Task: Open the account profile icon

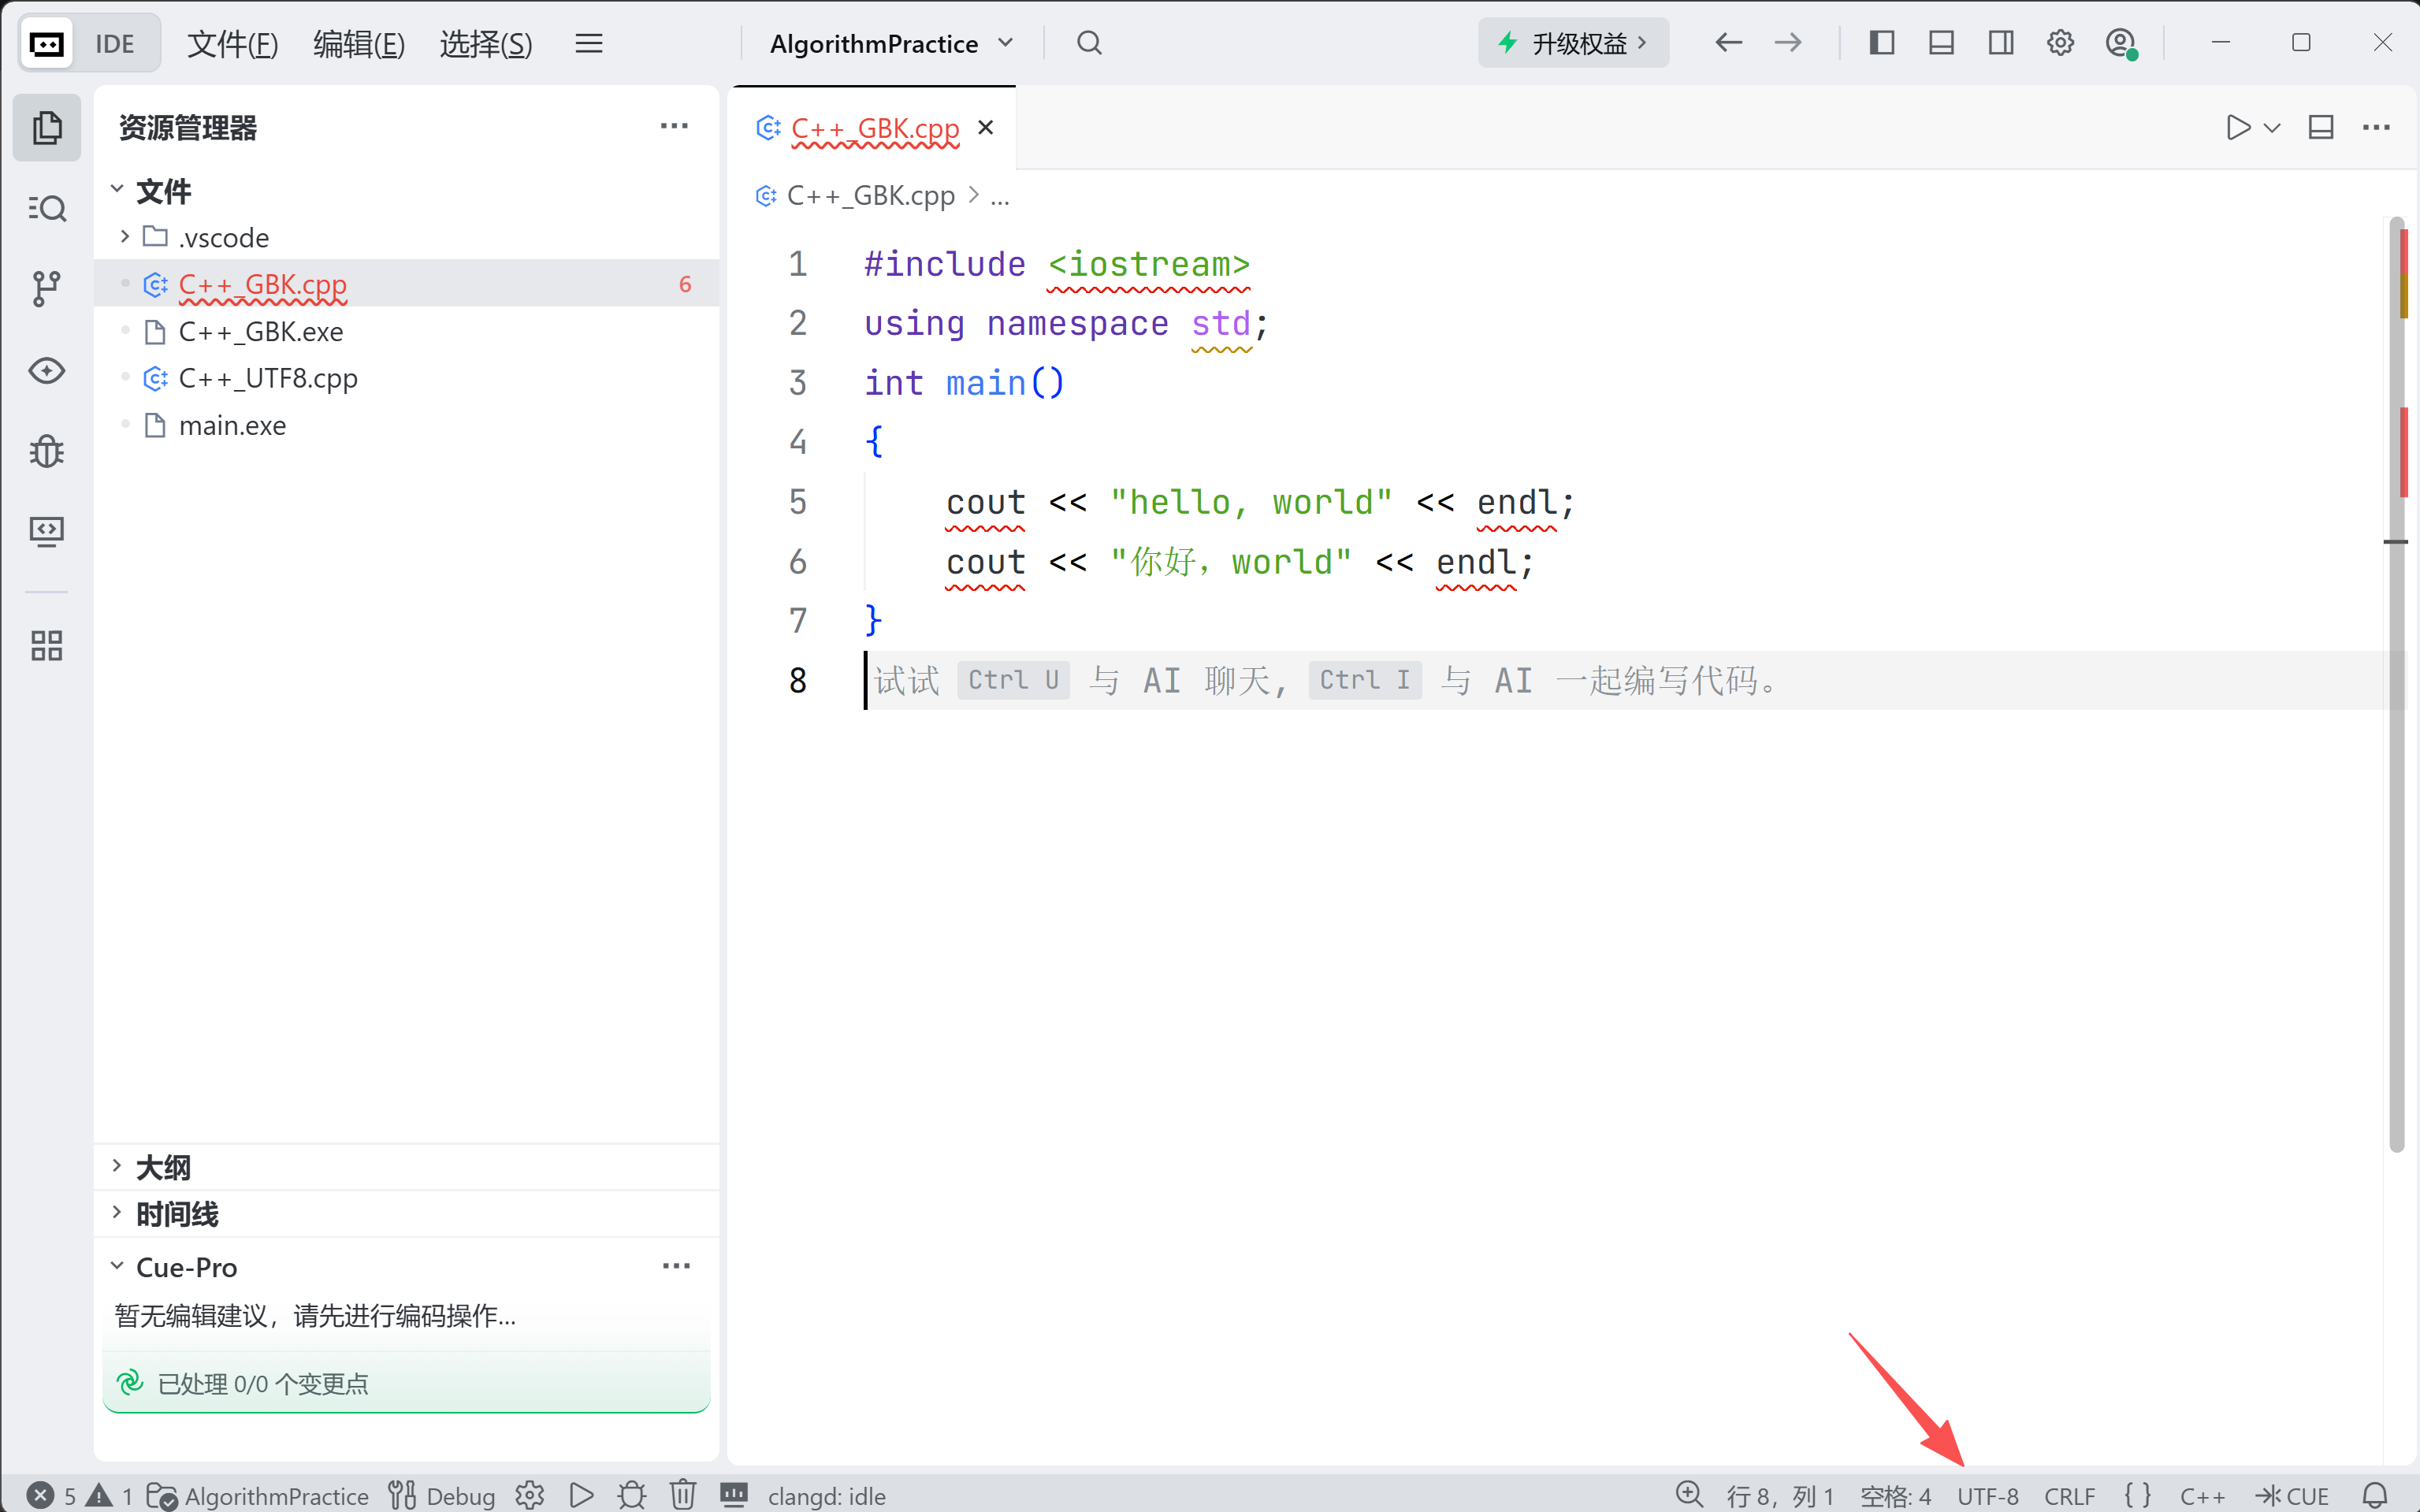Action: [x=2120, y=44]
